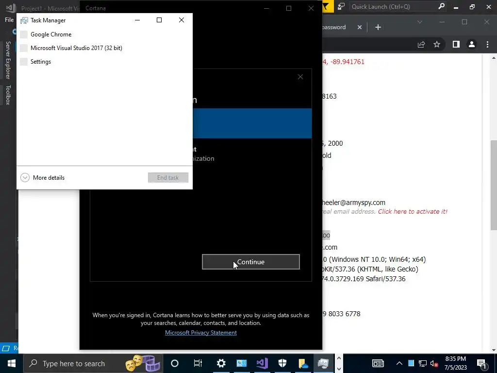Screen dimensions: 497x373
Task: Open Windows Security shield on taskbar
Action: pyautogui.click(x=282, y=363)
